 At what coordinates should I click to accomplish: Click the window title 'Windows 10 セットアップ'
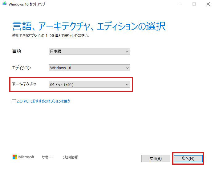click(x=27, y=4)
